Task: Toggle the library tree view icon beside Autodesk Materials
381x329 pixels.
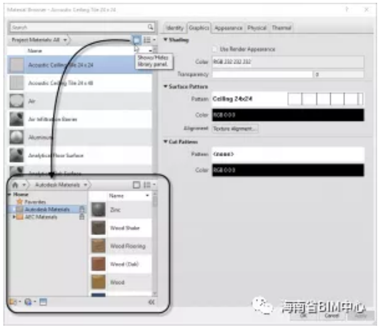Action: [x=136, y=185]
